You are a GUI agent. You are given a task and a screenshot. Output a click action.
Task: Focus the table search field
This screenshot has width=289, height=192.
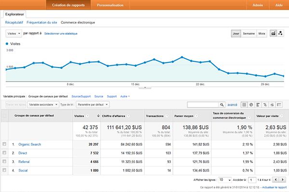coord(203,105)
